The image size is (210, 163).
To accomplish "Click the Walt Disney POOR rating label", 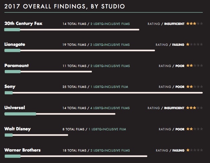I will [180, 129].
